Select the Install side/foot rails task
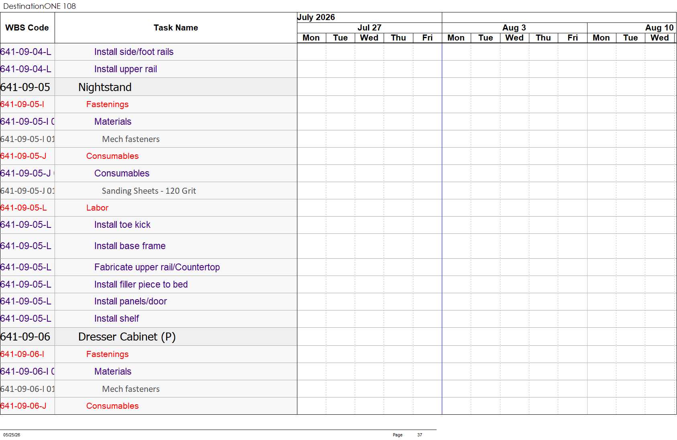677x440 pixels. pyautogui.click(x=134, y=52)
